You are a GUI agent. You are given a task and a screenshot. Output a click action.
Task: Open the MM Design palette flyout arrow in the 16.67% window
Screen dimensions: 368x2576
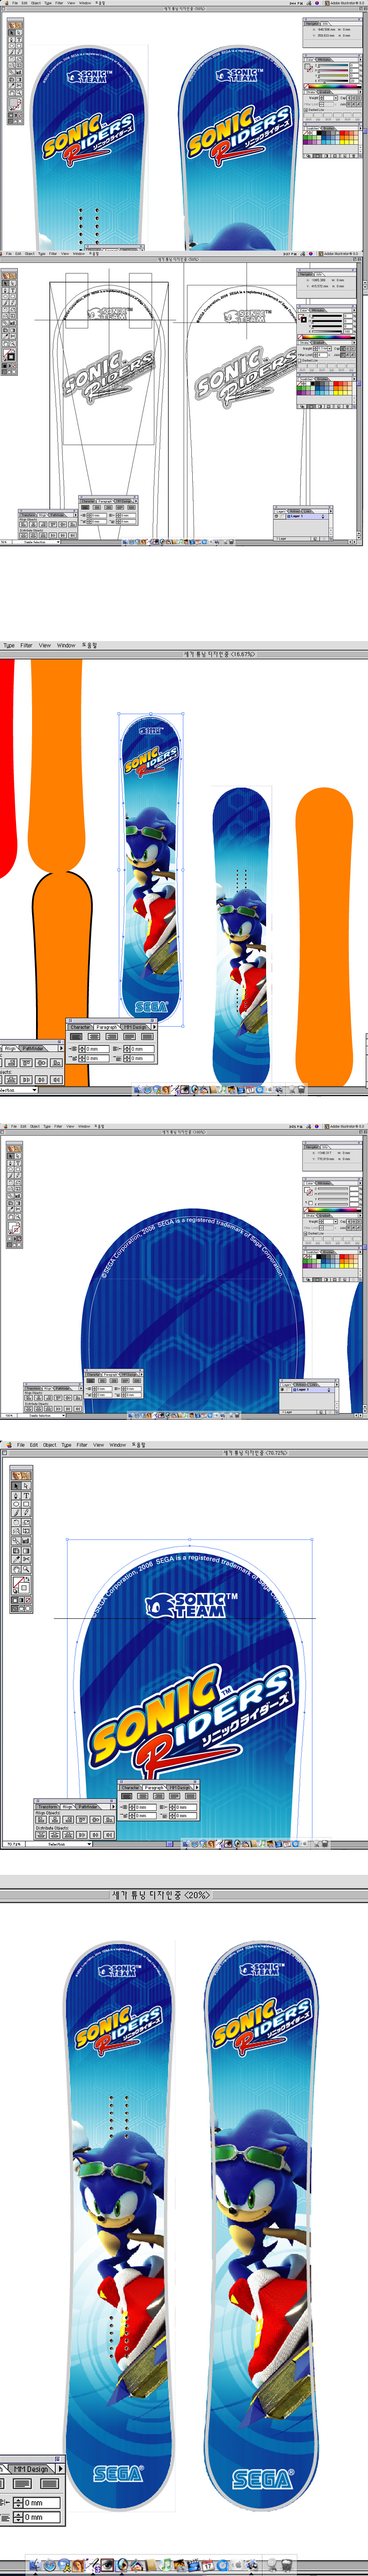(154, 1027)
